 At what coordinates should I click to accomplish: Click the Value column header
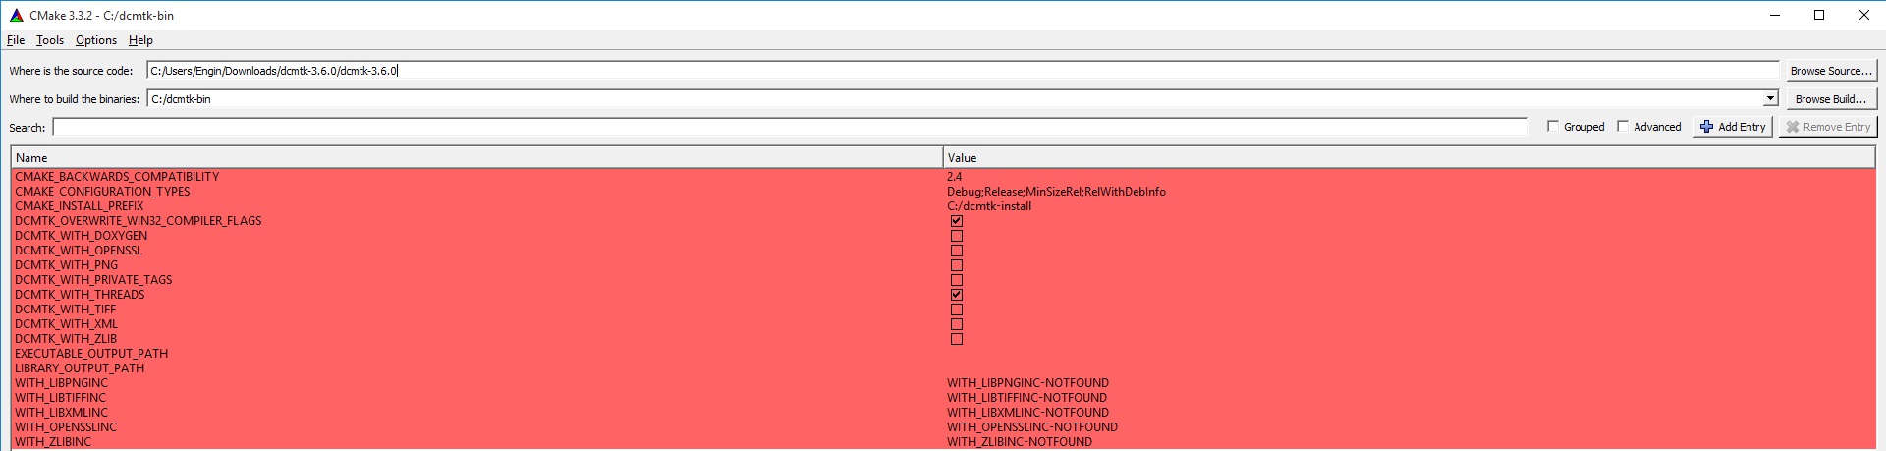1409,157
